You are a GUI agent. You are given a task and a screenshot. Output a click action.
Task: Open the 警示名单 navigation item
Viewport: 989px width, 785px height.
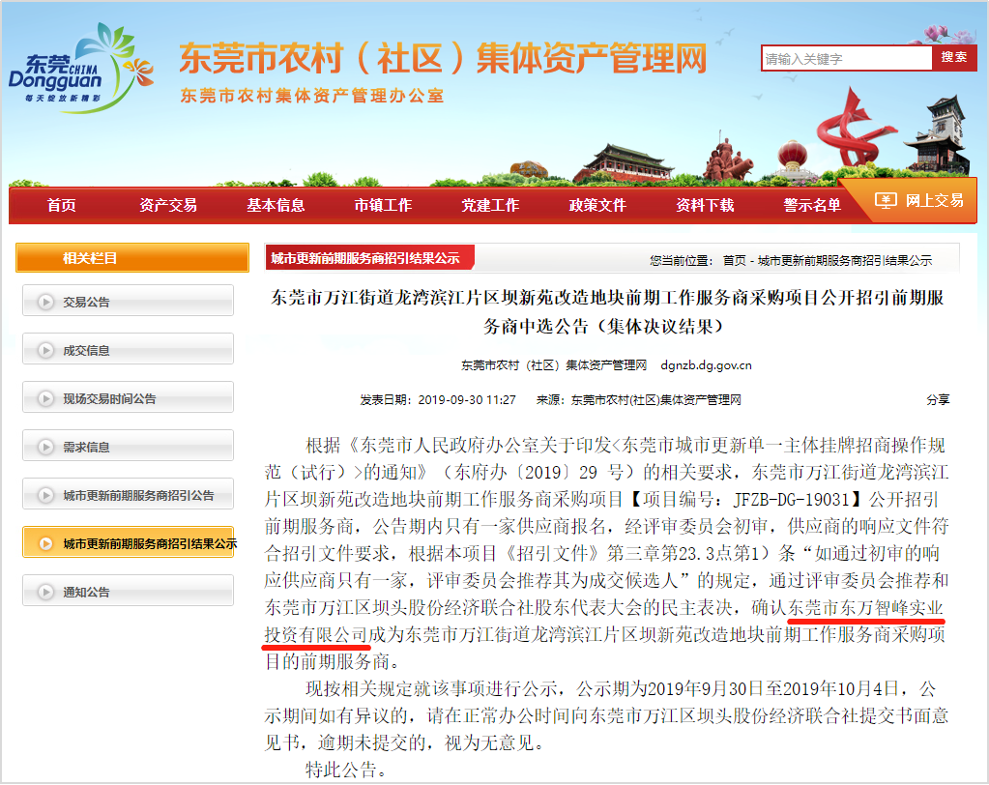coord(812,205)
